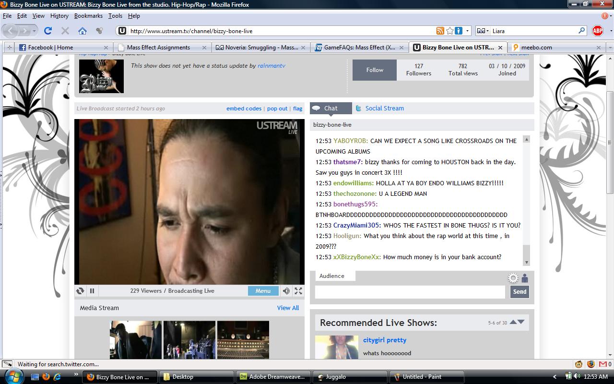Image resolution: width=614 pixels, height=384 pixels.
Task: Expand the tab list dropdown arrow
Action: [610, 48]
